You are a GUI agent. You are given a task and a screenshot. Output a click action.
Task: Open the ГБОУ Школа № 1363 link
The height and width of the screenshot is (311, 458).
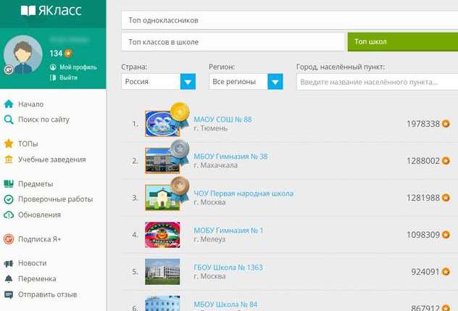pos(228,268)
